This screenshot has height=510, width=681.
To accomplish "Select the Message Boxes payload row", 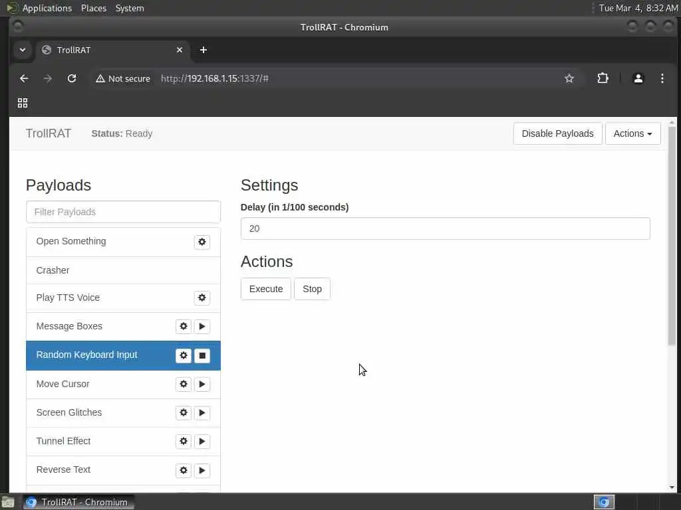I will tap(123, 327).
